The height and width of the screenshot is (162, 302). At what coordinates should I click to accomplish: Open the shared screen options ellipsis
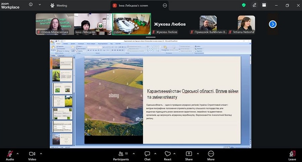pyautogui.click(x=165, y=6)
